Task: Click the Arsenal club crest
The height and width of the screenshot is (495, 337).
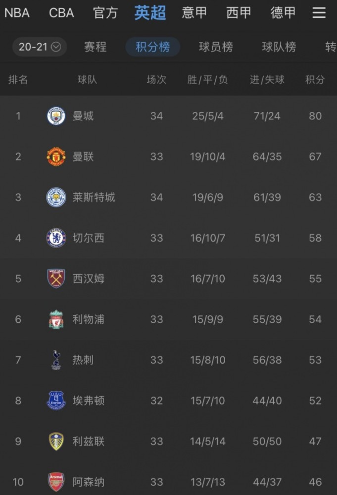Action: [56, 482]
